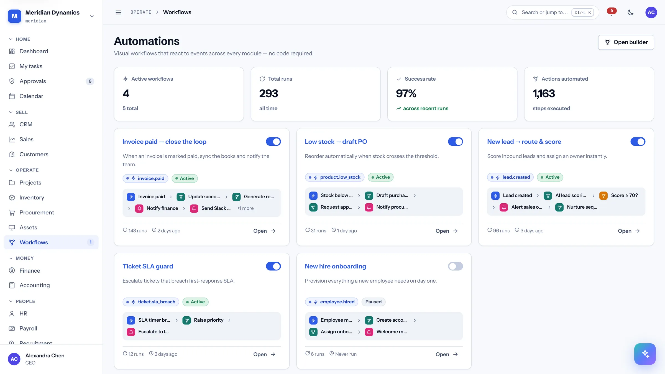The width and height of the screenshot is (665, 374).
Task: Click the Stock below trigger step icon
Action: [x=313, y=196]
